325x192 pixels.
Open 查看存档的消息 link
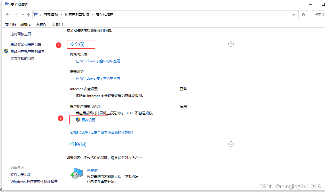coord(22,59)
